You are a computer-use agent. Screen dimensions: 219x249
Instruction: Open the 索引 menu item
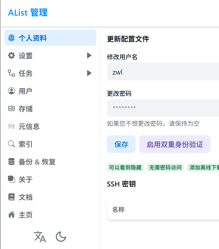50,144
